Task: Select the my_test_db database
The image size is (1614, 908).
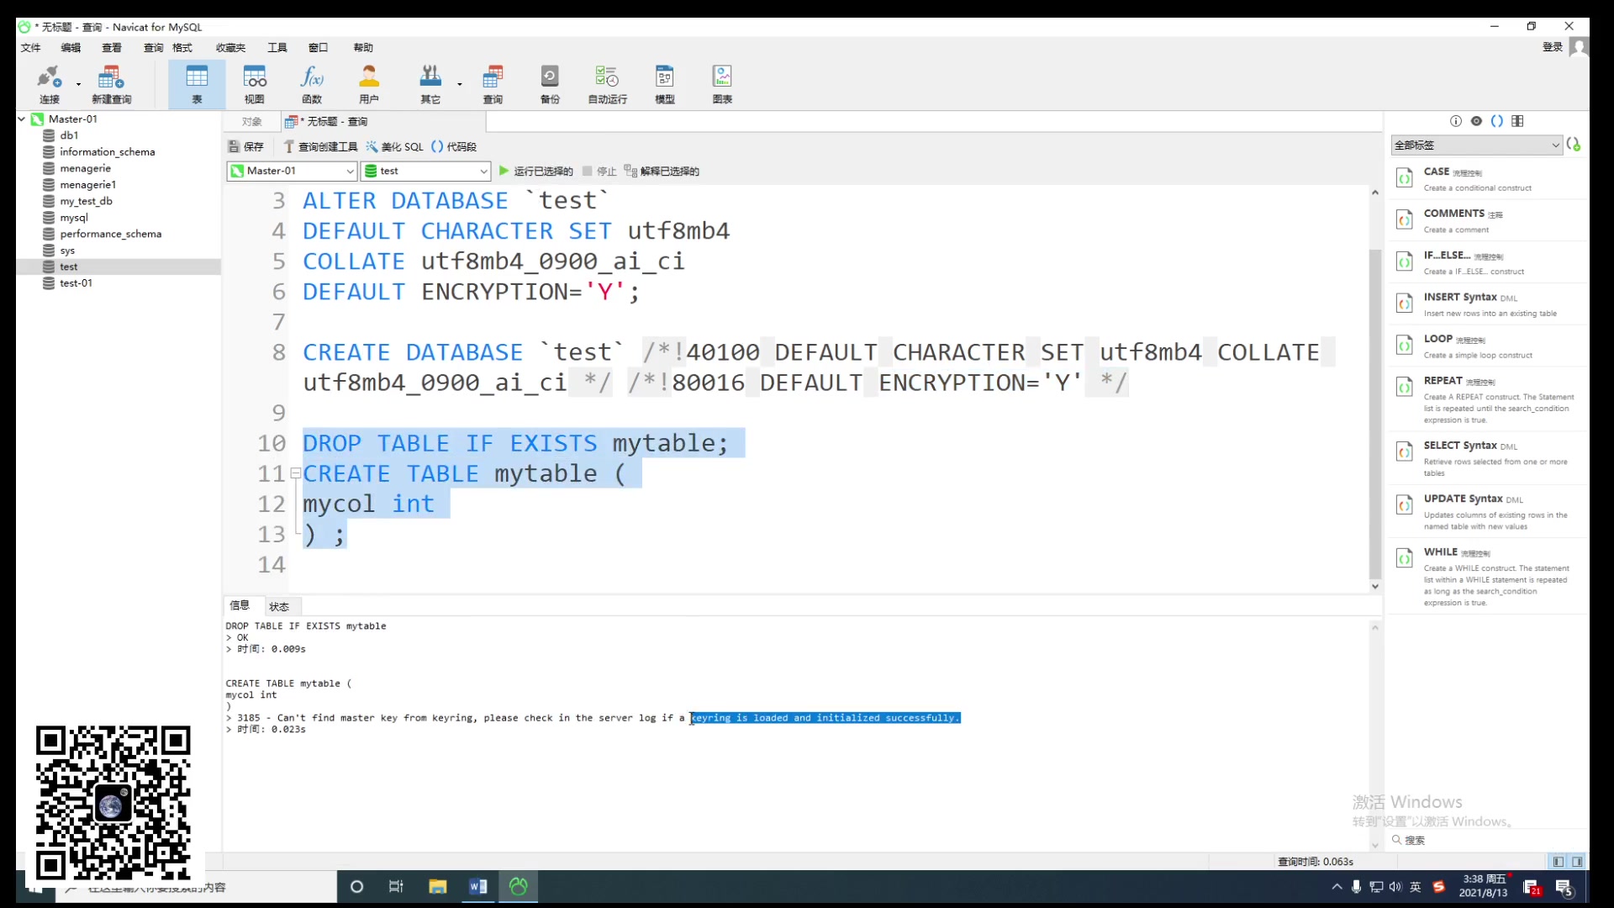Action: pos(86,202)
